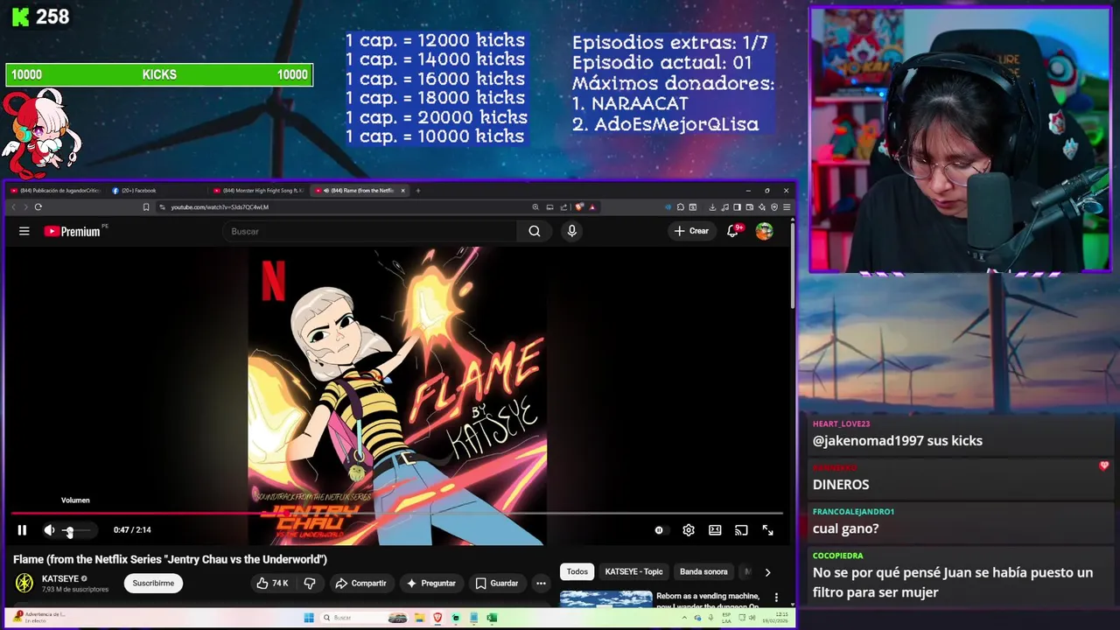Screen dimensions: 1120x630
Task: Go to YouTube Premium home logo
Action: (x=74, y=231)
